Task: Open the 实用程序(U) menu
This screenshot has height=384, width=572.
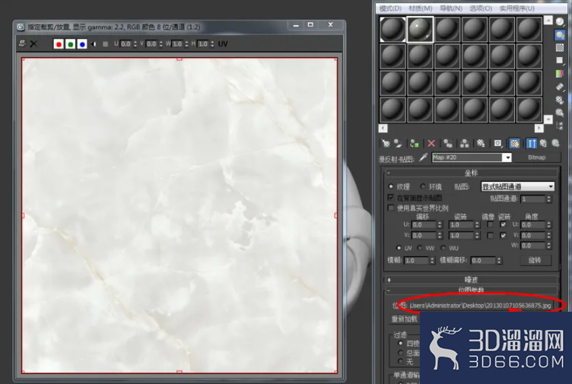Action: 517,8
